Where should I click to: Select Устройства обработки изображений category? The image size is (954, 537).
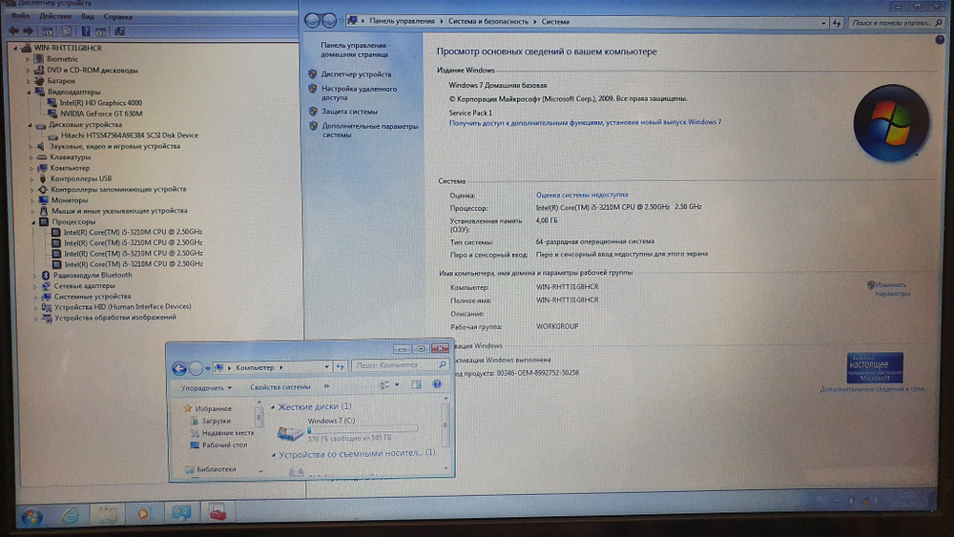[115, 318]
